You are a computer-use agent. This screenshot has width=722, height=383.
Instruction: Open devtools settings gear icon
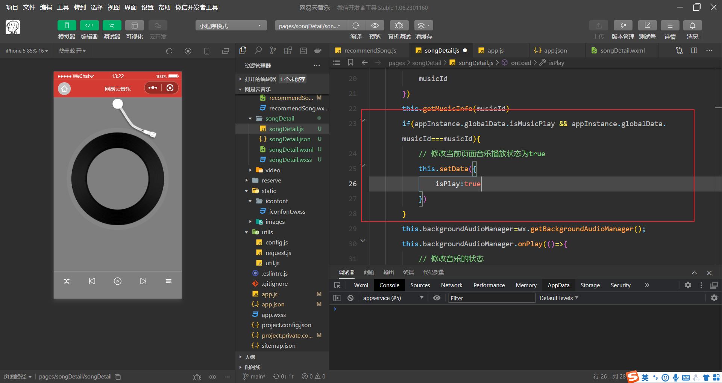point(688,285)
